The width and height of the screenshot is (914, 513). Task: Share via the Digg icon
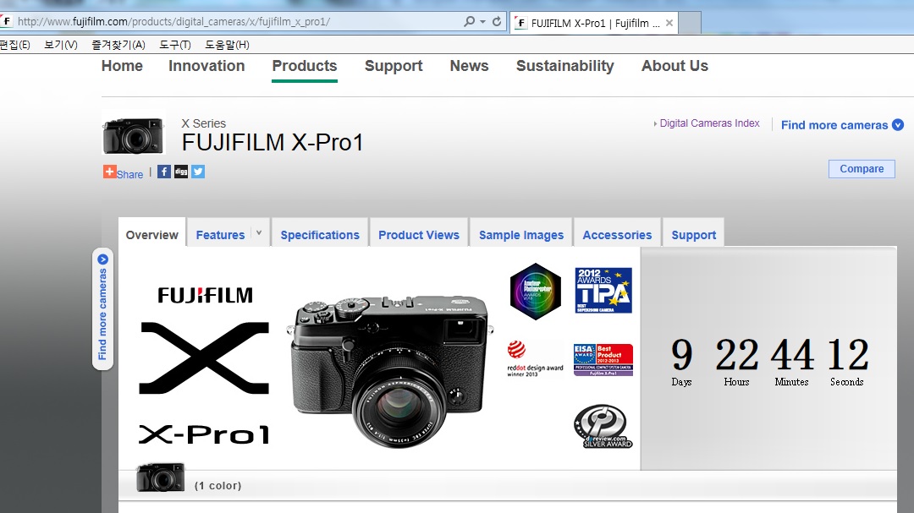[x=181, y=172]
